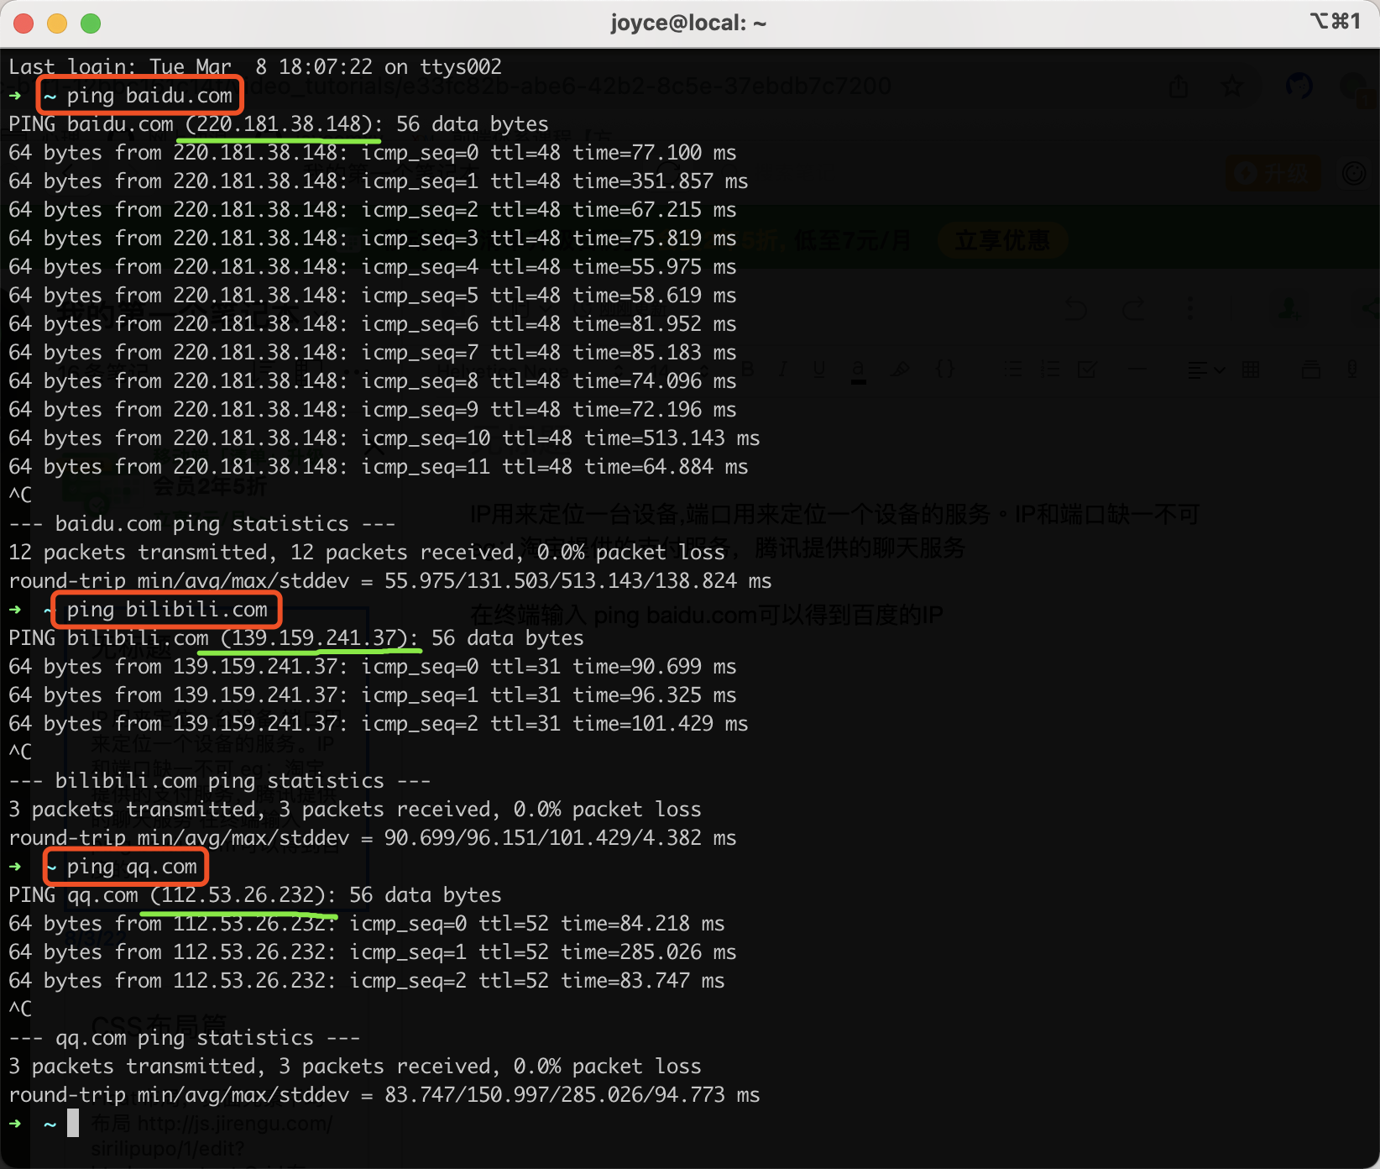Click the redo arrow in the background note editor
This screenshot has width=1380, height=1169.
[1133, 309]
